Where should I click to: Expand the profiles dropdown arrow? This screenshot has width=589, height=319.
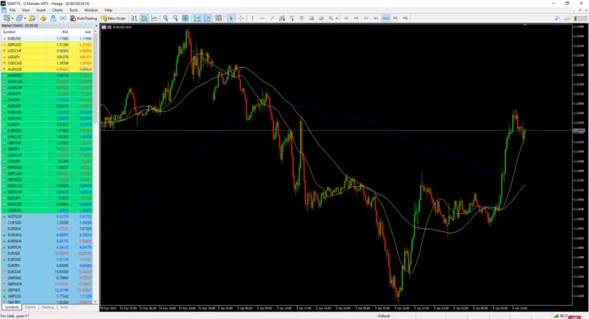pyautogui.click(x=25, y=18)
